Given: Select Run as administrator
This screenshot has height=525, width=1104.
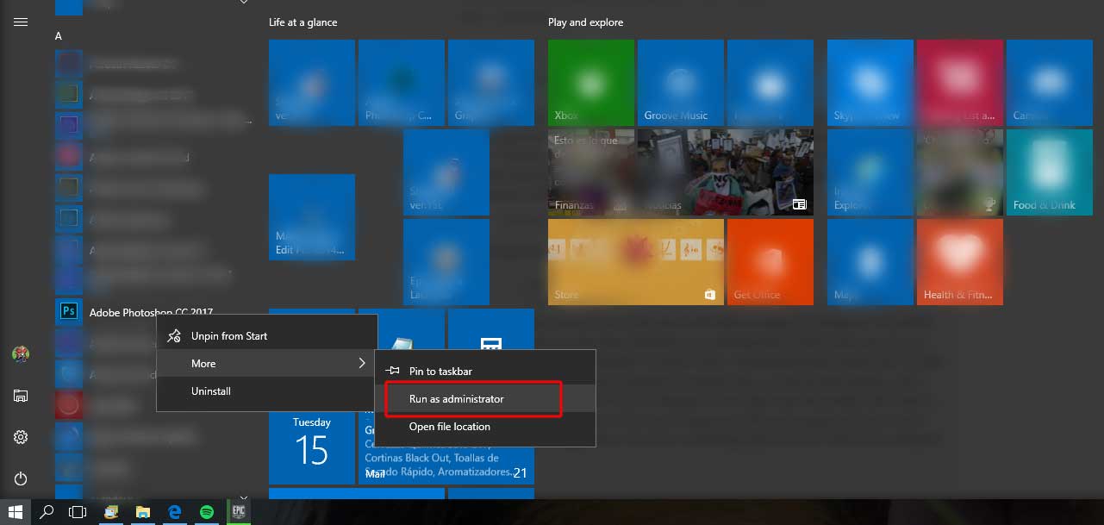Looking at the screenshot, I should click(485, 399).
